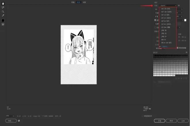Click the manga girl preview image

pos(79,47)
